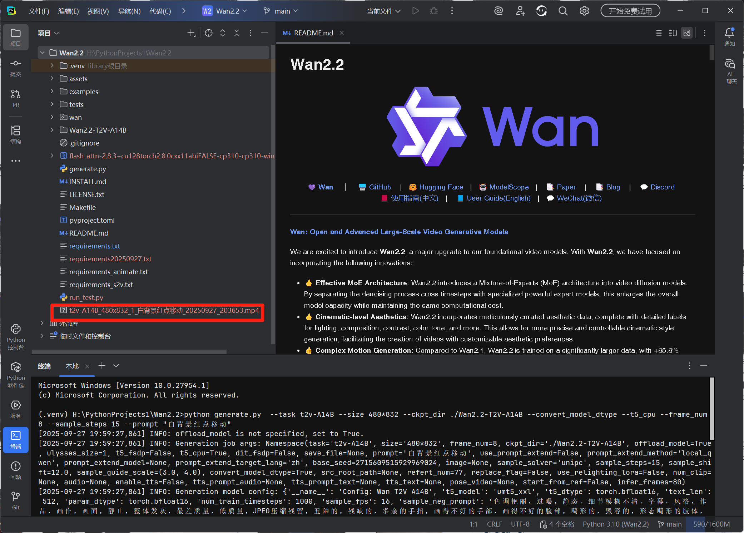Expand the assets folder
The image size is (744, 533).
coord(52,79)
